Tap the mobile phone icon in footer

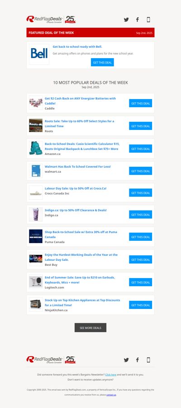[148, 360]
